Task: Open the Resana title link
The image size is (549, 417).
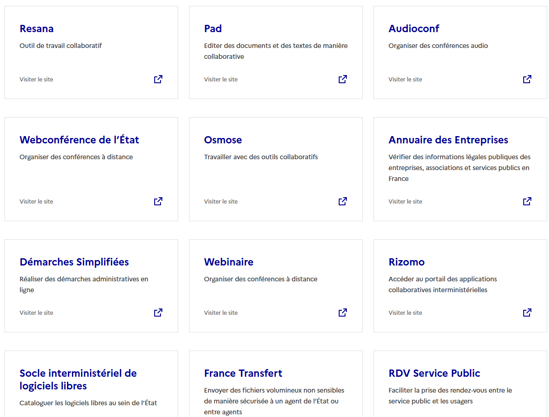Action: point(37,28)
